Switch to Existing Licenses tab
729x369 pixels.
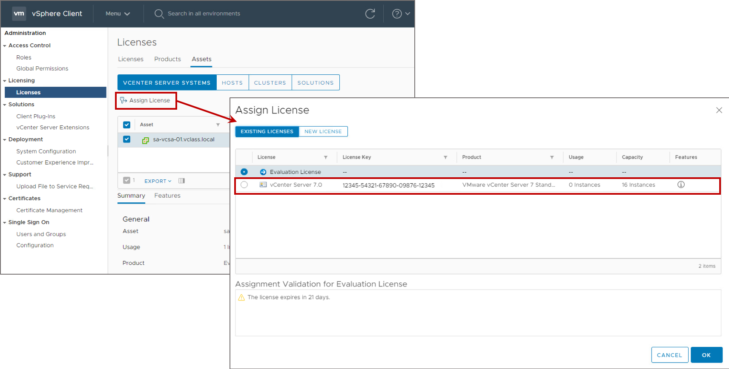(x=267, y=131)
